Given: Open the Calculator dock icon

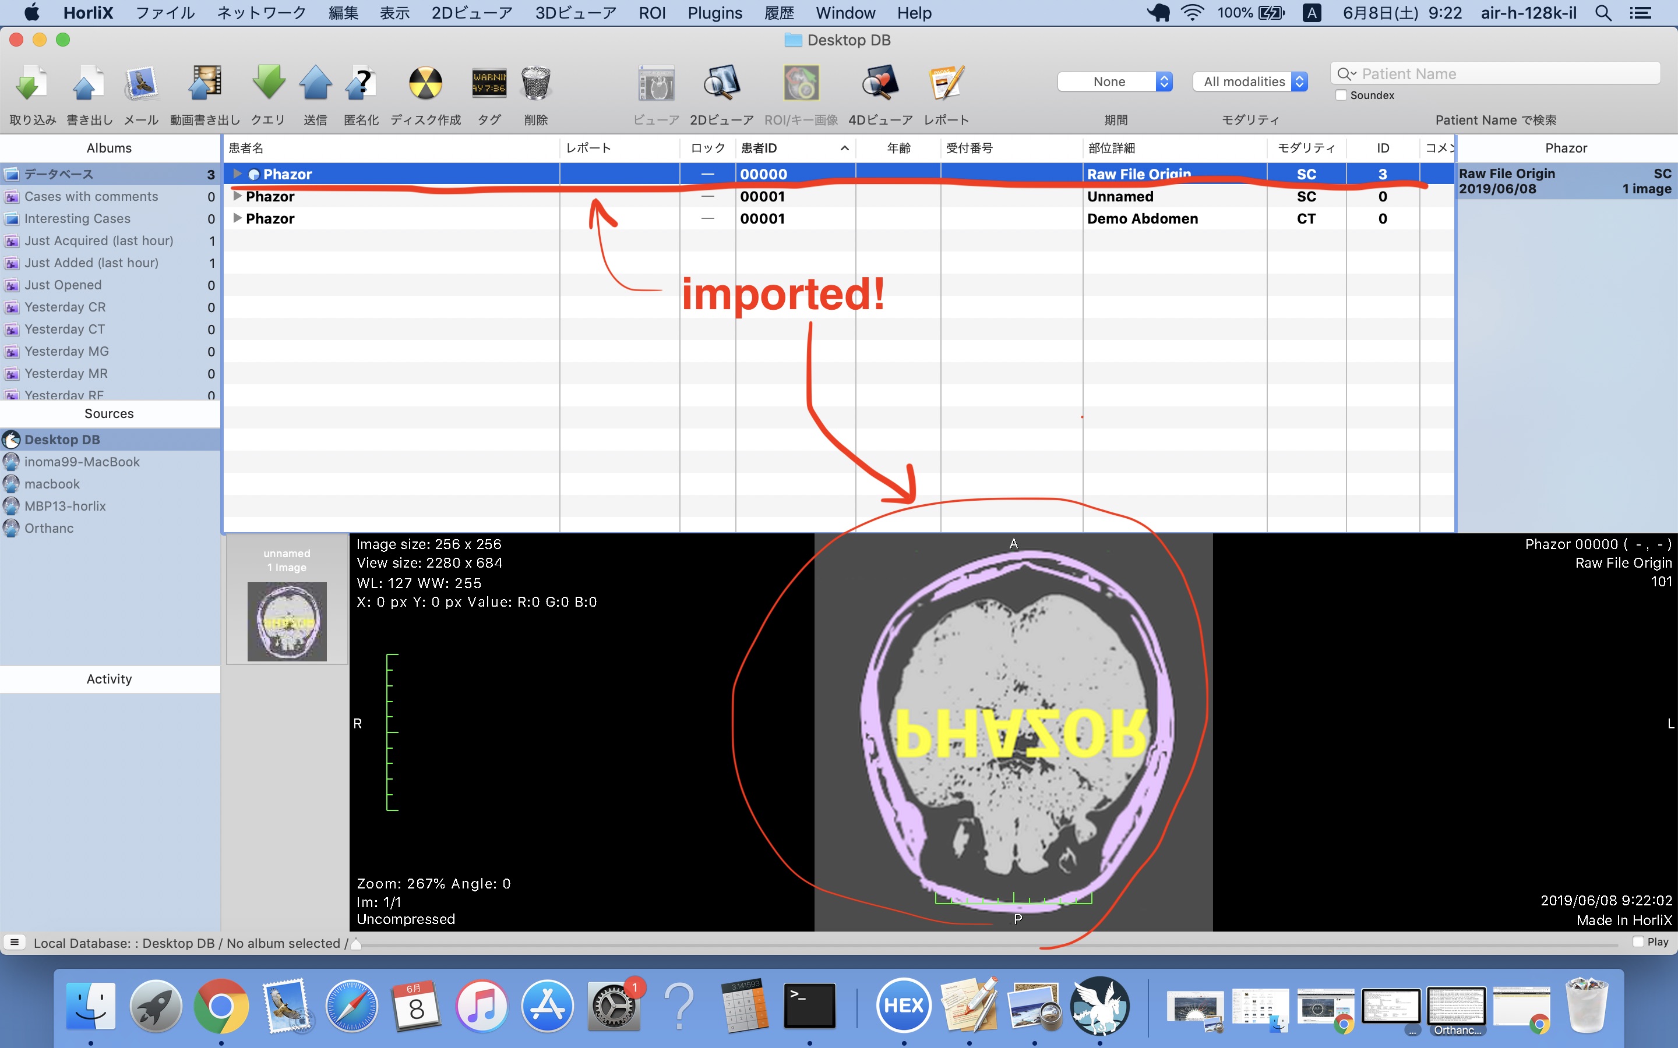Looking at the screenshot, I should coord(744,1005).
